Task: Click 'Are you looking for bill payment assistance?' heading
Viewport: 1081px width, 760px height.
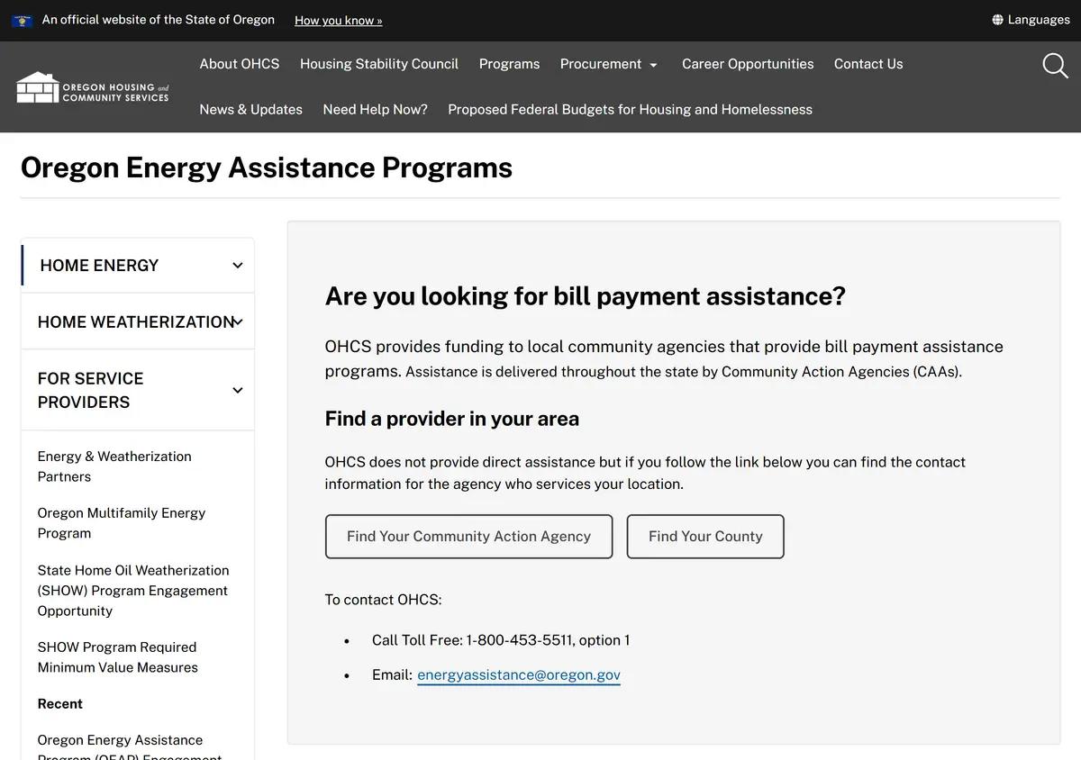Action: 586,296
